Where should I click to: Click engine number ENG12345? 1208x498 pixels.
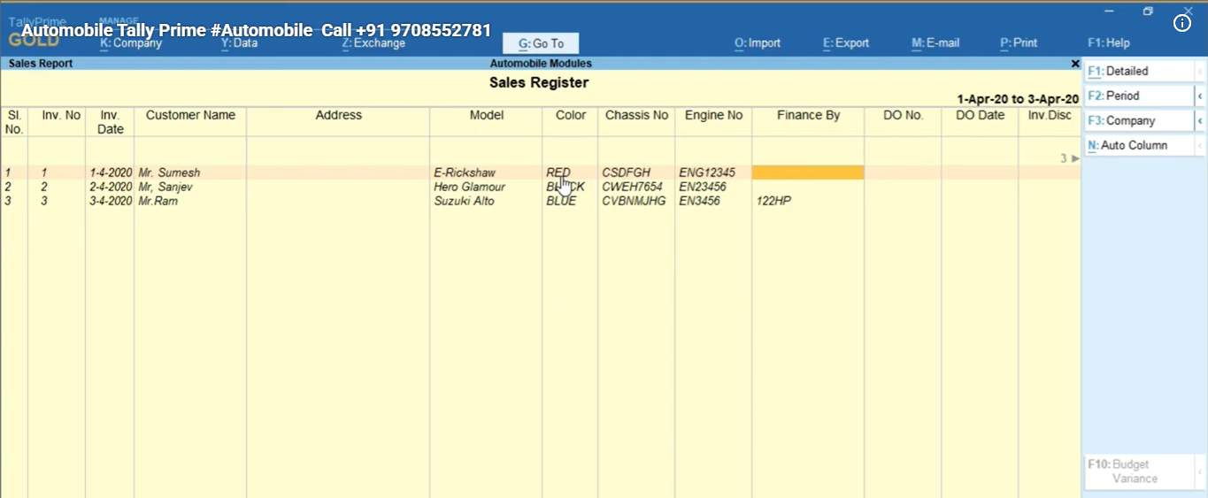(707, 173)
